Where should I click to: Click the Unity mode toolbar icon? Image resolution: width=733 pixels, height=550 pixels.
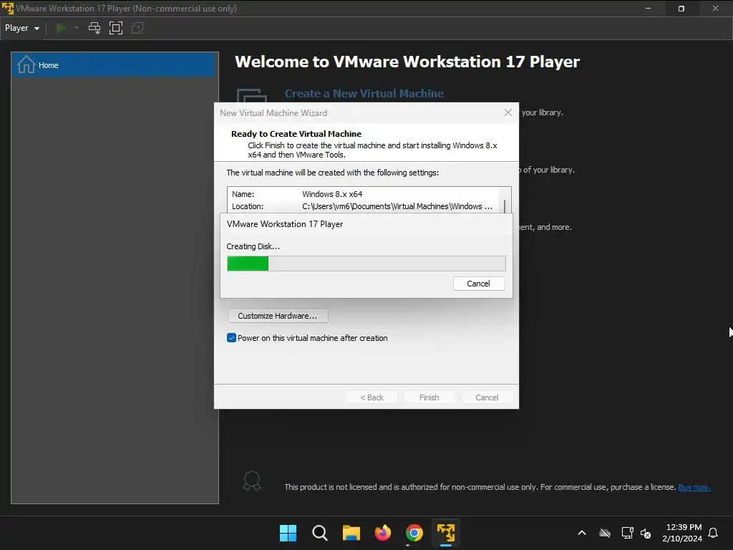pos(137,28)
